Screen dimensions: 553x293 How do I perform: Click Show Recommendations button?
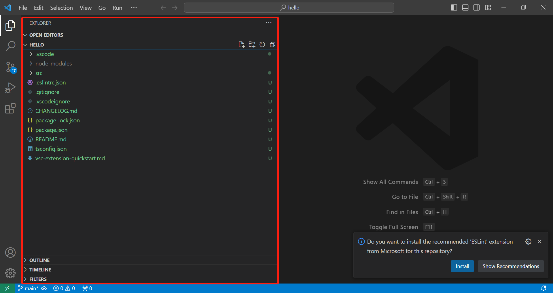click(x=511, y=266)
